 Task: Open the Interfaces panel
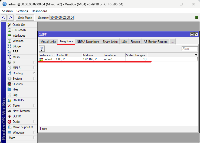click(19, 36)
